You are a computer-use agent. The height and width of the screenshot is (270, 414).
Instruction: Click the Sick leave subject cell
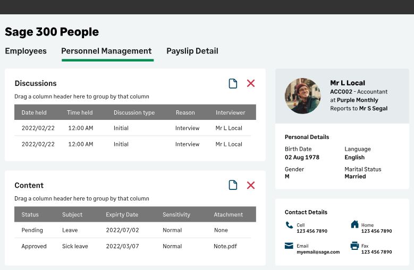(75, 246)
